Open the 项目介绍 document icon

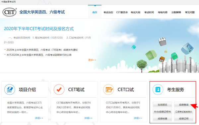pos(10,89)
